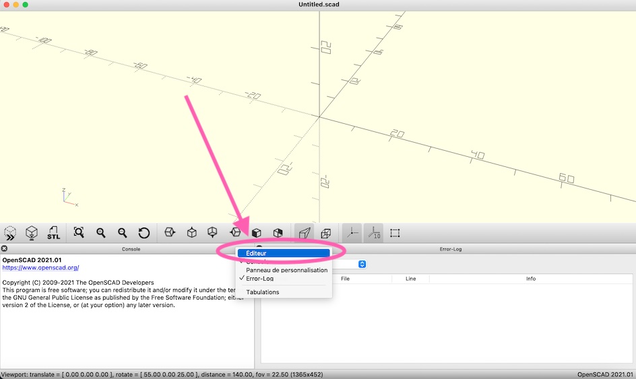Enable Perspective projection
This screenshot has height=379, width=636.
(x=305, y=233)
